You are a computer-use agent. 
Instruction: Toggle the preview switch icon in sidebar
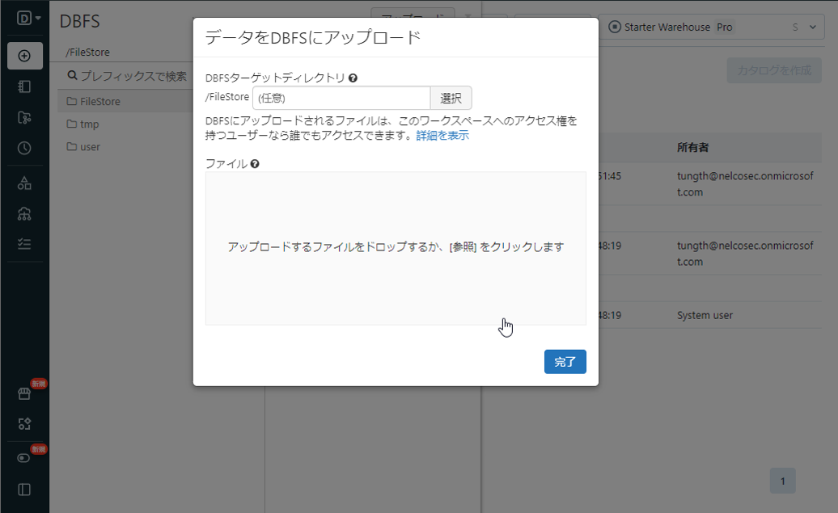click(x=24, y=459)
